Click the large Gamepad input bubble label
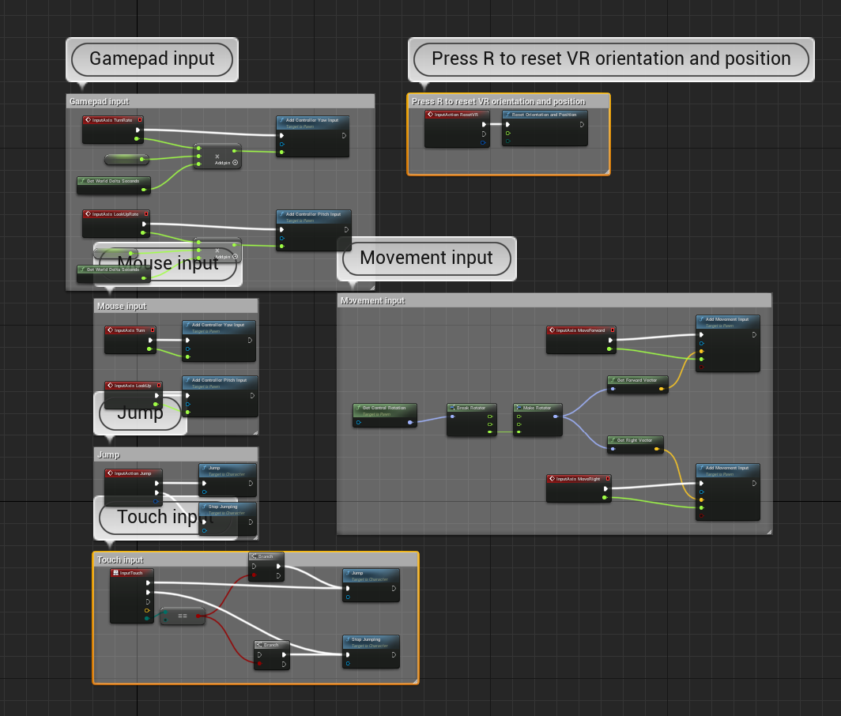This screenshot has height=716, width=841. (x=152, y=59)
